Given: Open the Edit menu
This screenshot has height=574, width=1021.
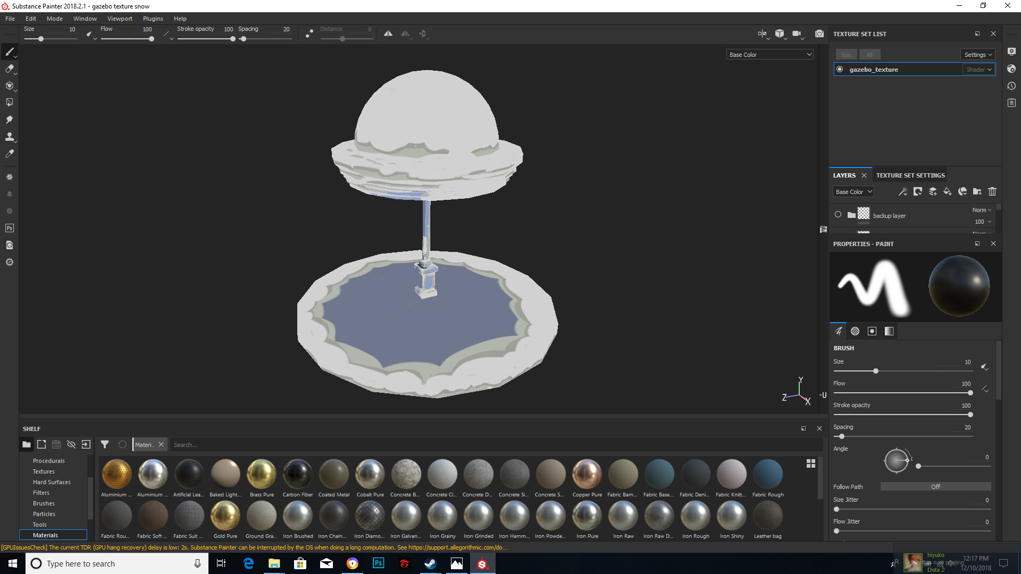Looking at the screenshot, I should [x=31, y=18].
